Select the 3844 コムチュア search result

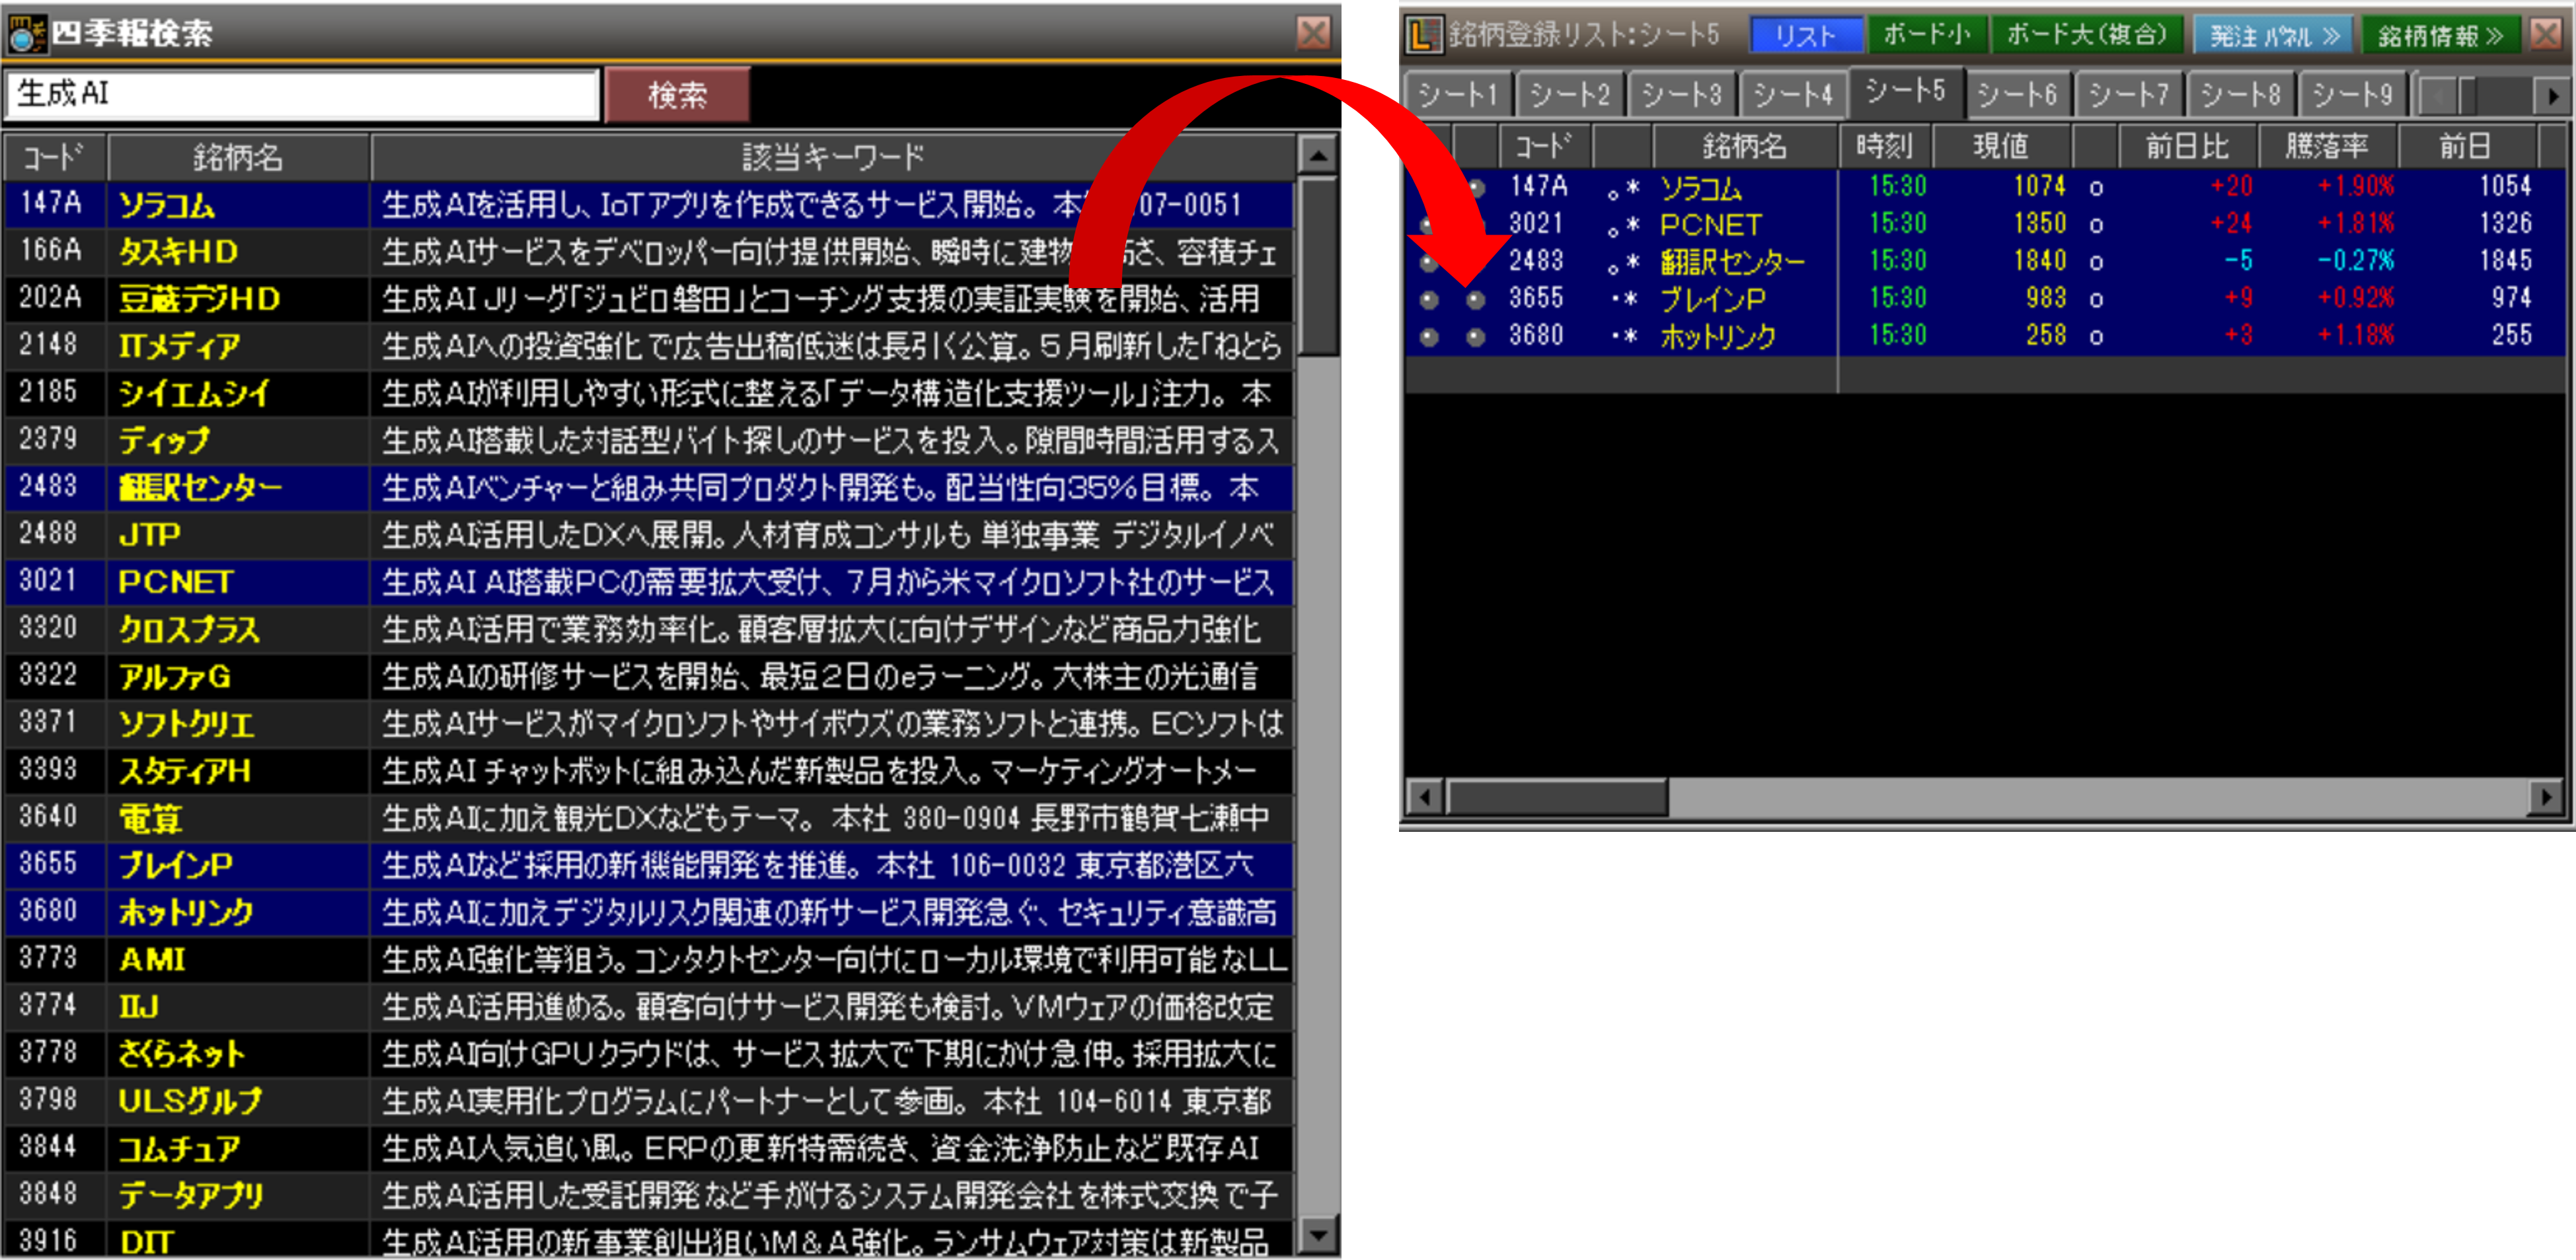tap(648, 1148)
